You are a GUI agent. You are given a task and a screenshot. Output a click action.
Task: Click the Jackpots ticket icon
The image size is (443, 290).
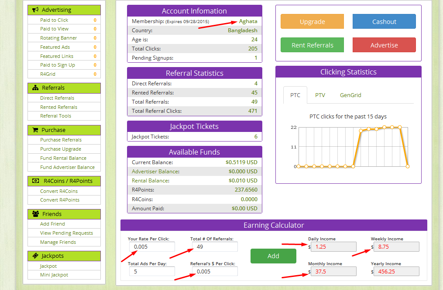click(x=36, y=256)
